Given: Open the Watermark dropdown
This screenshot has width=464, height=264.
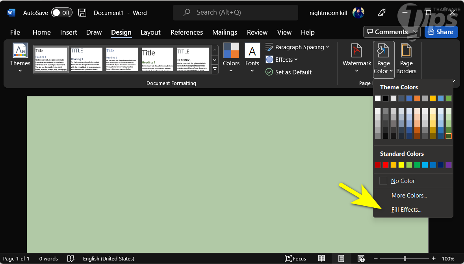Looking at the screenshot, I should 356,59.
